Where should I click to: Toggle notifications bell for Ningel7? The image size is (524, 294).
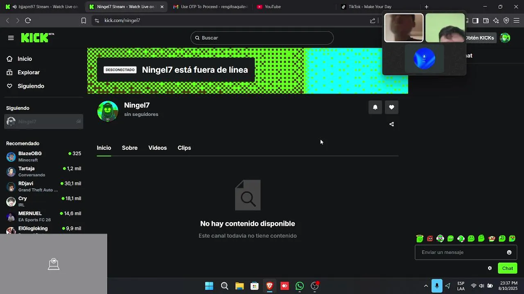[375, 107]
